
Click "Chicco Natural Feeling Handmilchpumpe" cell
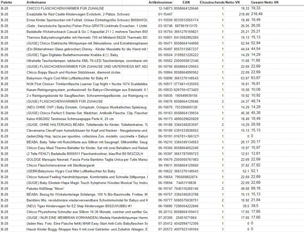pos(87,177)
